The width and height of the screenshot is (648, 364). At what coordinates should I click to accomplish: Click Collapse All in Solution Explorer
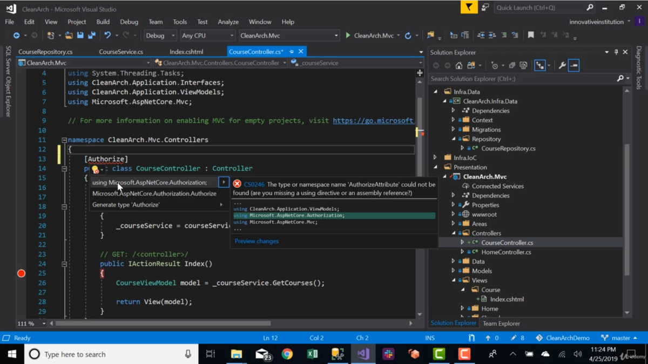tap(512, 65)
